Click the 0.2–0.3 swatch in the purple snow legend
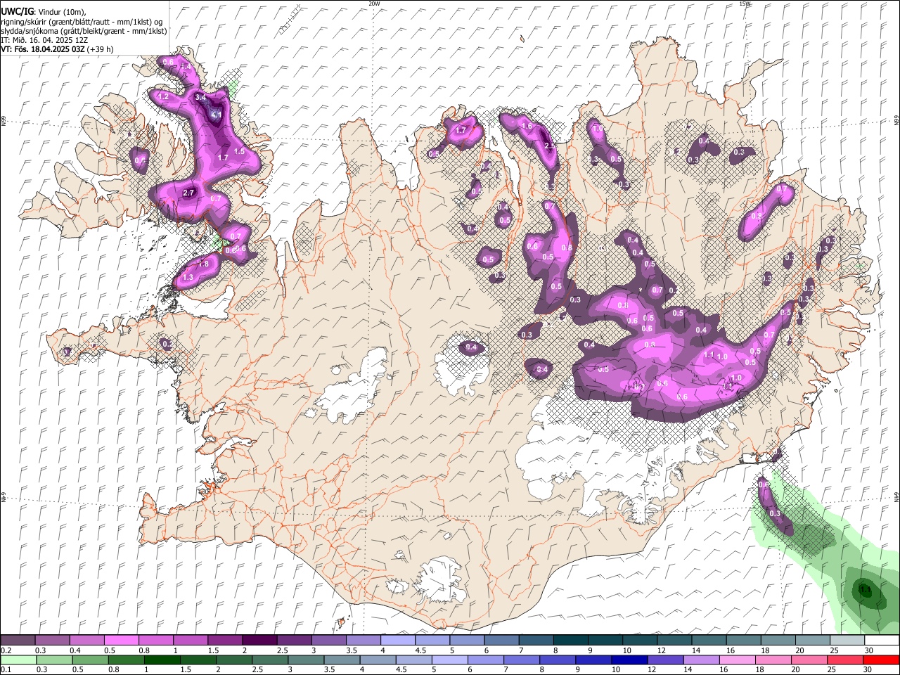This screenshot has height=675, width=900. [x=18, y=641]
